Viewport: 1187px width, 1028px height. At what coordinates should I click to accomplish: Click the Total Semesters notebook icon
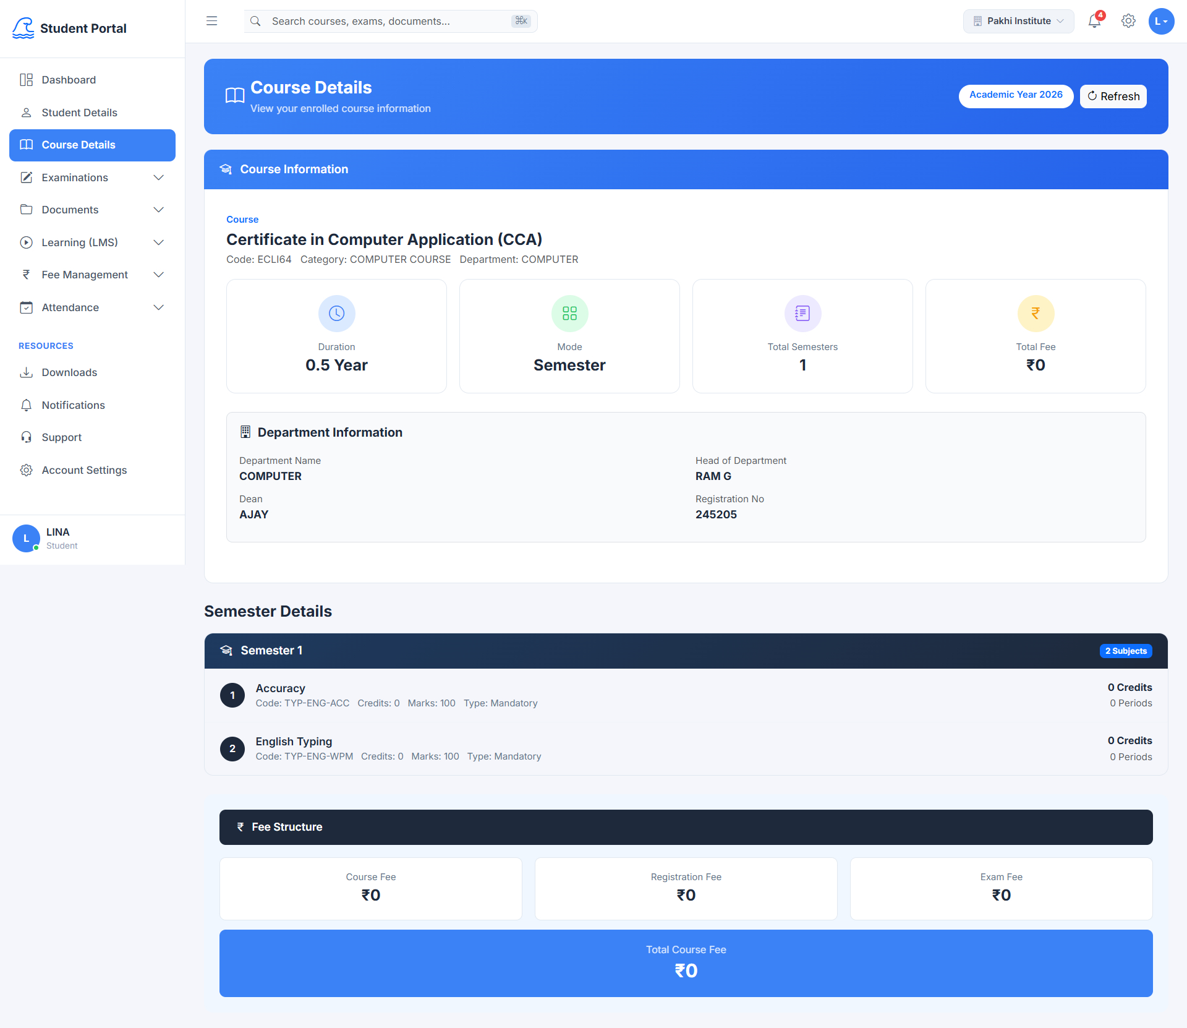[802, 314]
